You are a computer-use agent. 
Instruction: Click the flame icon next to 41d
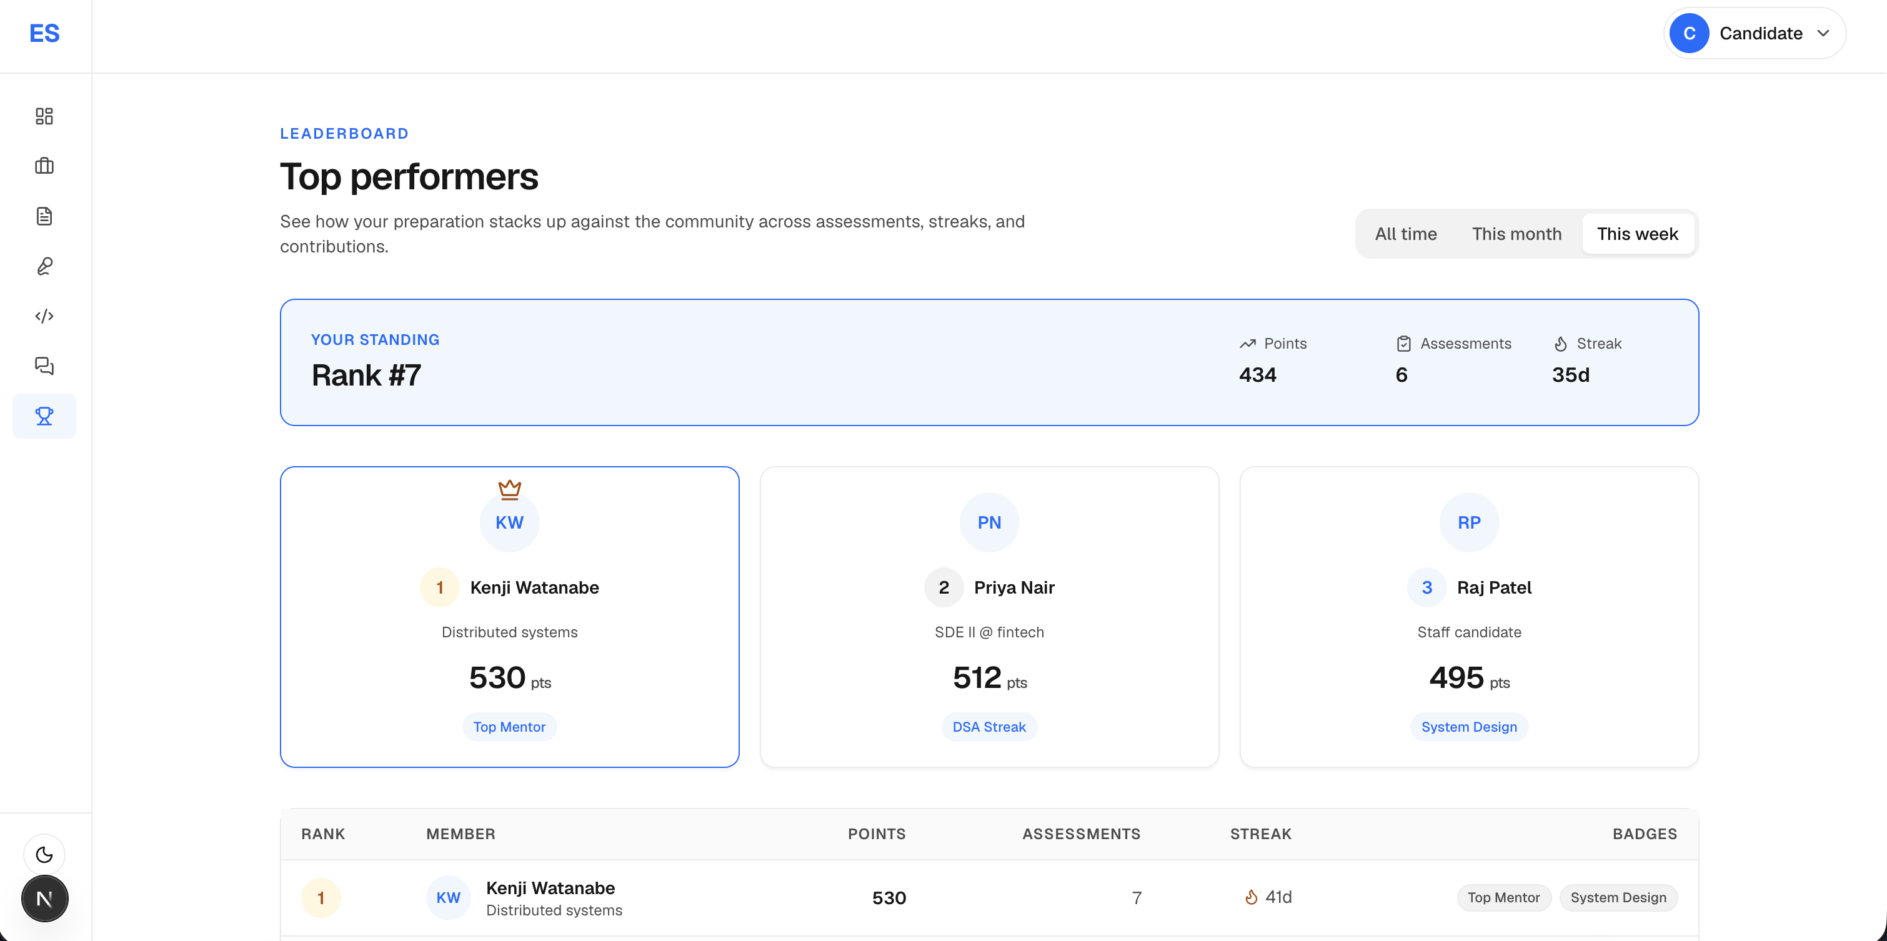point(1251,897)
